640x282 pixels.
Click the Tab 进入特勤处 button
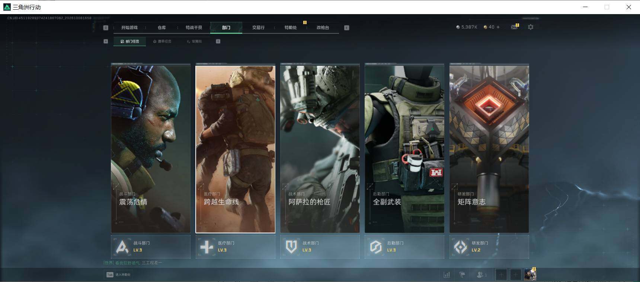(x=119, y=275)
